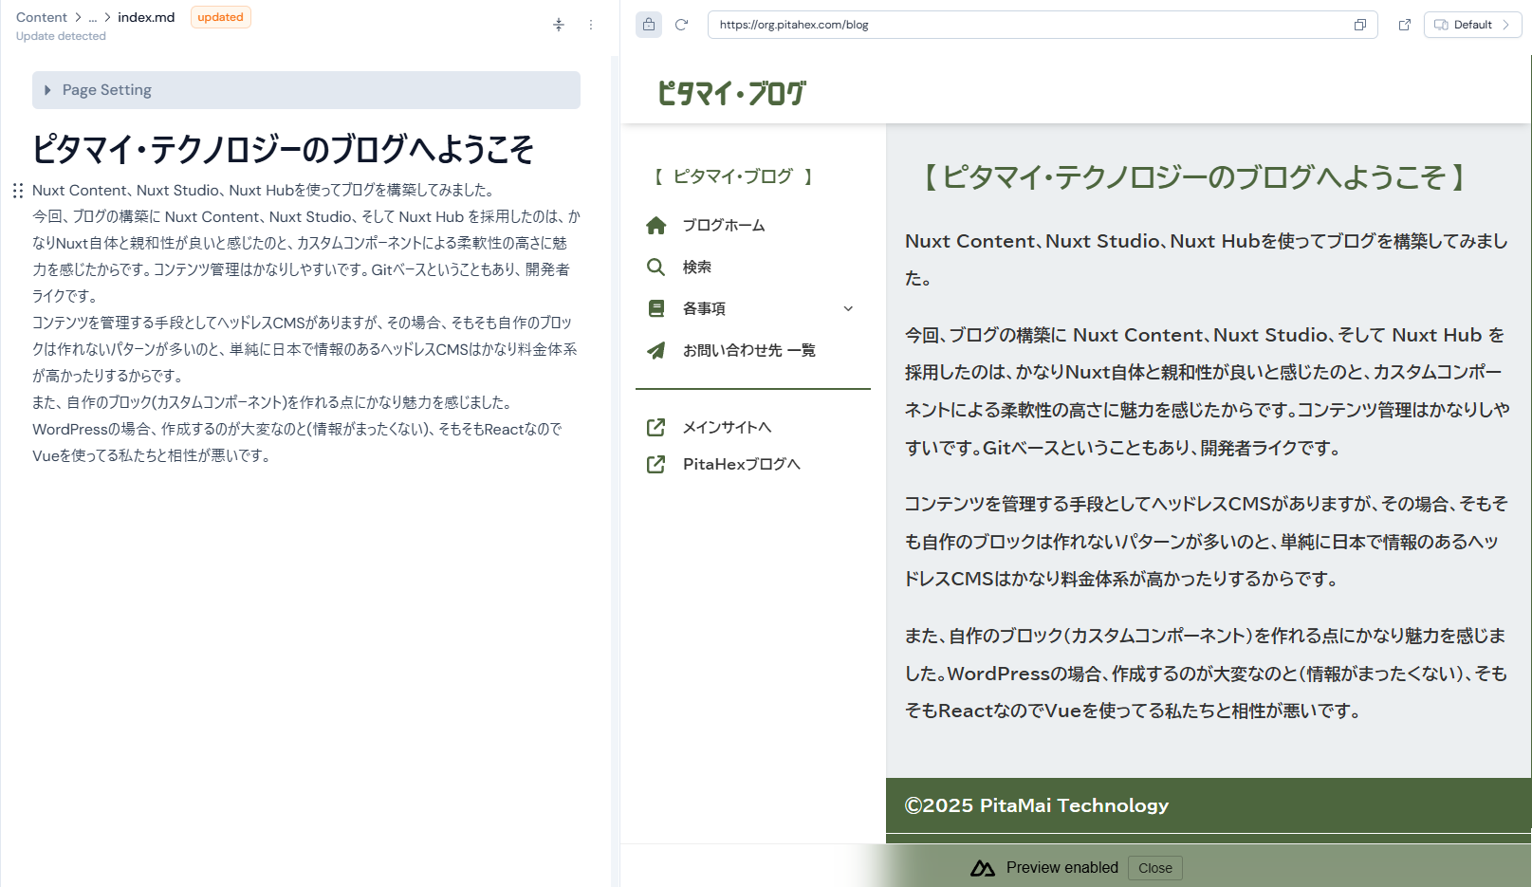
Task: Go to ブログホーム in sidebar
Action: [723, 226]
